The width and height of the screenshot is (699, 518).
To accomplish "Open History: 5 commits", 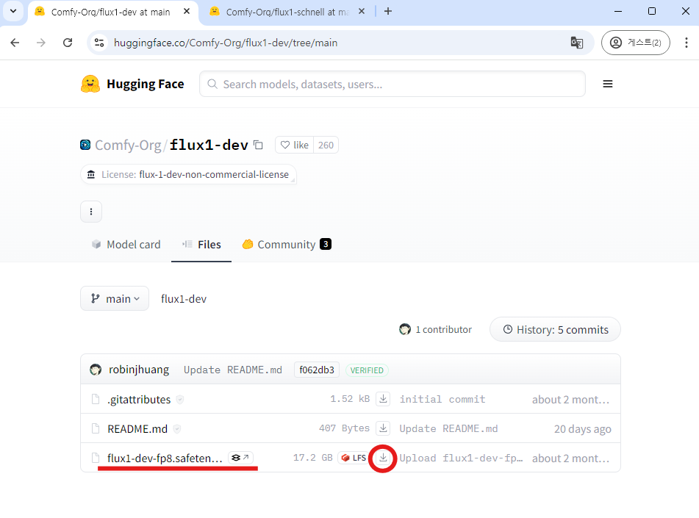I will tap(555, 329).
